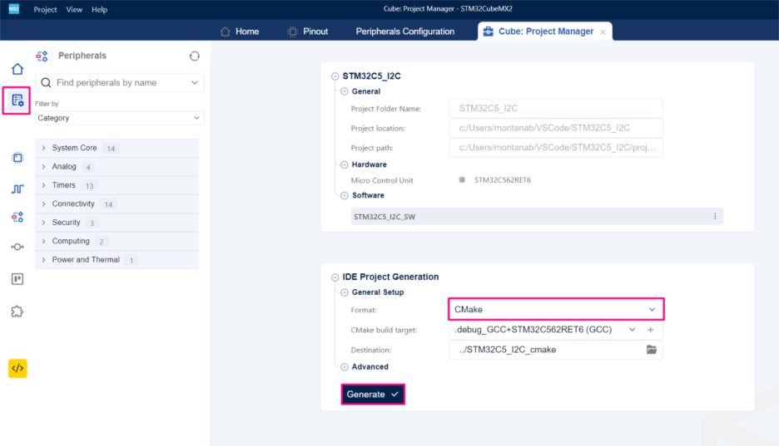This screenshot has height=446, width=779.
Task: Close the Cube: Project Manager tab
Action: pos(603,32)
